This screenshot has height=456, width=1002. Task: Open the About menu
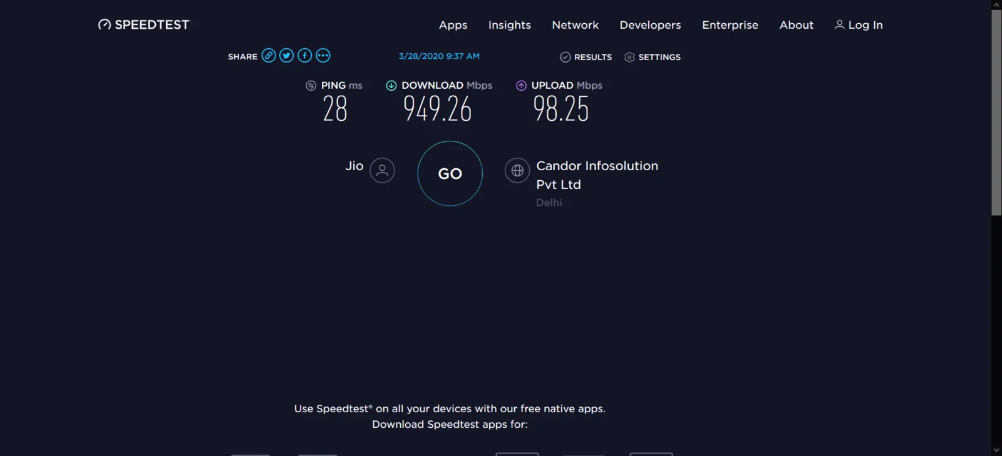coord(797,25)
